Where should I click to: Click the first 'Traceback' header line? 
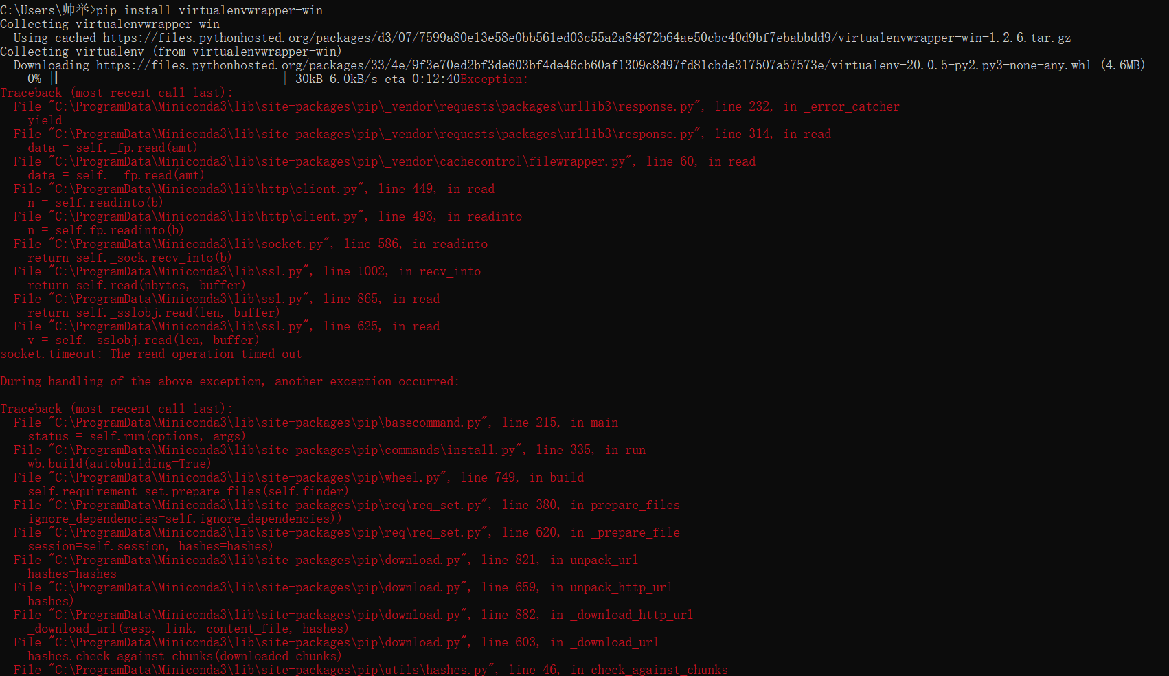tap(116, 93)
